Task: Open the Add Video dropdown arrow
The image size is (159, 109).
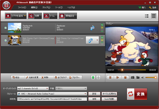Action: 25,16
